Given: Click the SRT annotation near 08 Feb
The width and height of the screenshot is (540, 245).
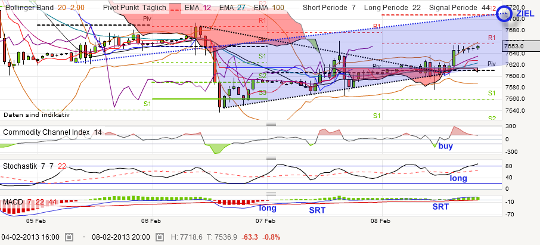Looking at the screenshot, I should (x=440, y=207).
